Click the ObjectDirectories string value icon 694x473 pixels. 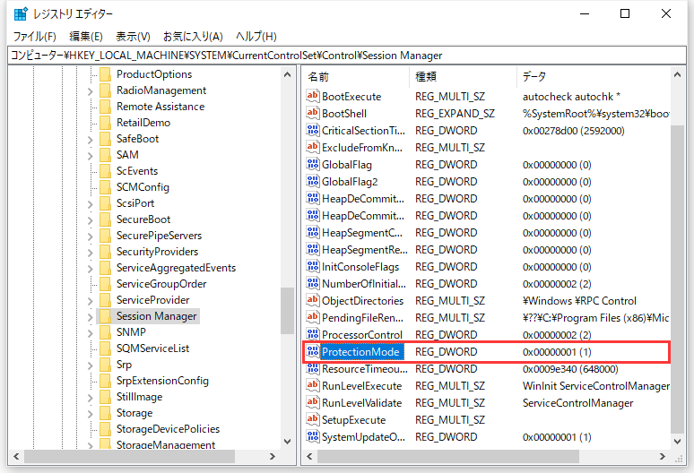(x=313, y=301)
